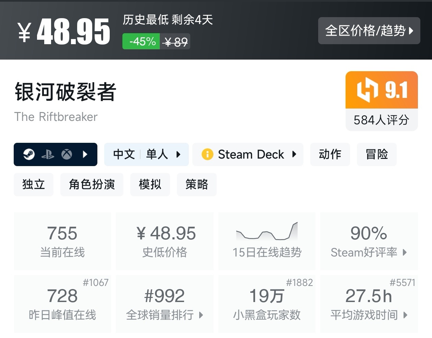Click the Xbox platform icon
432x338 pixels.
point(67,154)
